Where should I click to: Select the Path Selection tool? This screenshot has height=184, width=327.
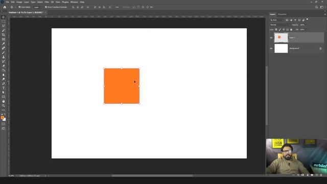[x=4, y=92]
